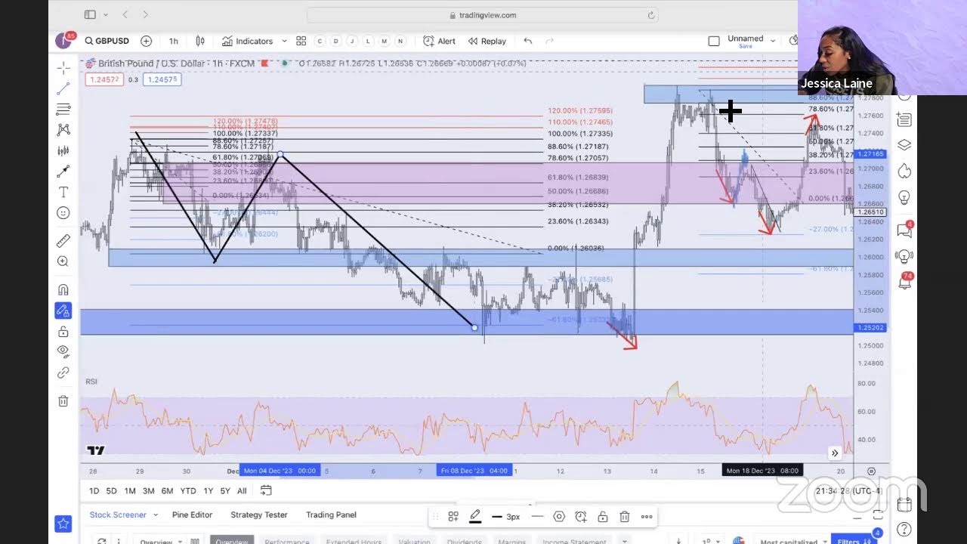Open the chat panel with notifications
967x544 pixels.
(904, 230)
